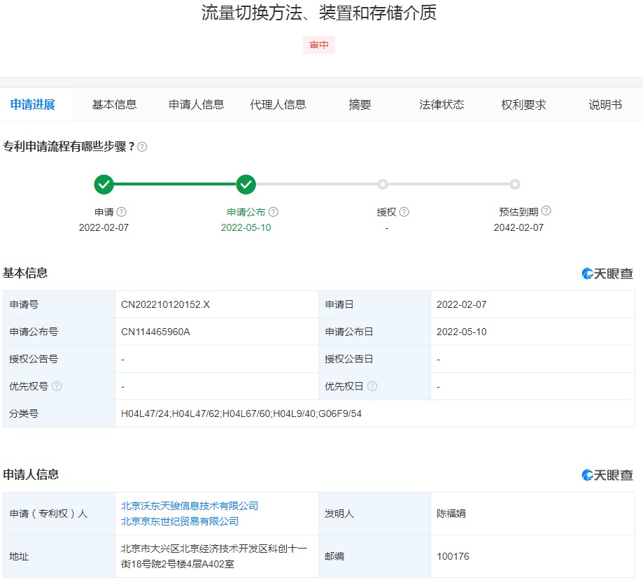Image resolution: width=643 pixels, height=580 pixels.
Task: Click the 申请日 value 2022-02-07 in table
Action: coord(461,304)
